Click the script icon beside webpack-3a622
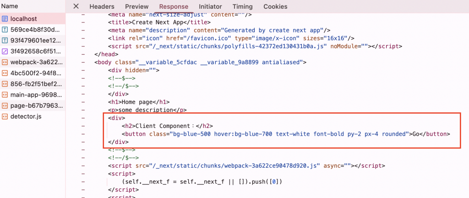The height and width of the screenshot is (198, 469). [x=5, y=62]
